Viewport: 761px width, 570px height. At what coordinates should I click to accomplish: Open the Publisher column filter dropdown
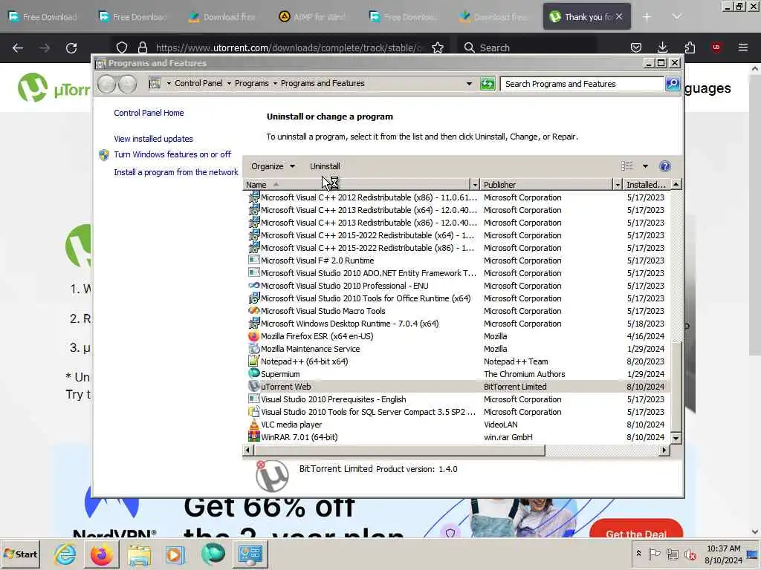tap(618, 185)
